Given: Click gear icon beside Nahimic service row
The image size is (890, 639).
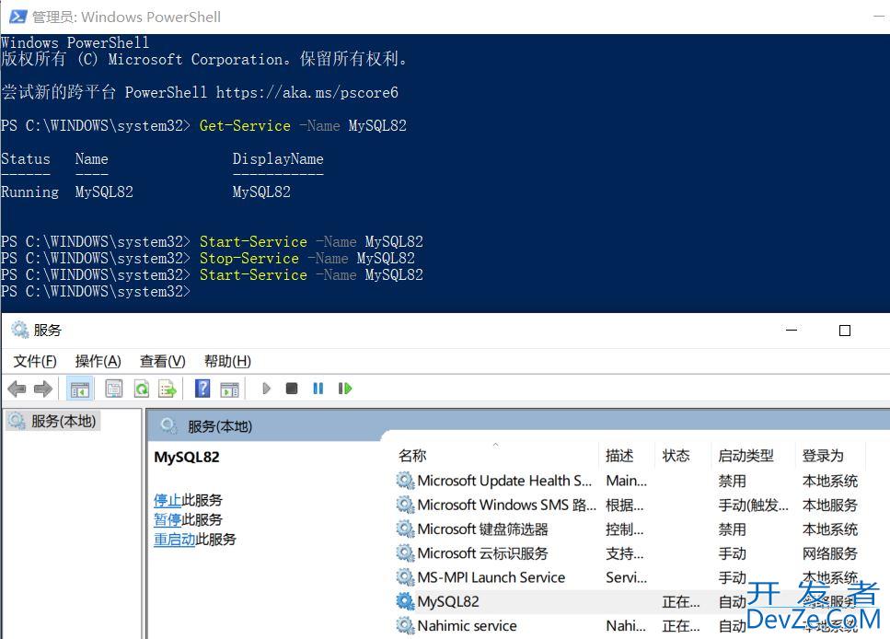Looking at the screenshot, I should tap(405, 626).
